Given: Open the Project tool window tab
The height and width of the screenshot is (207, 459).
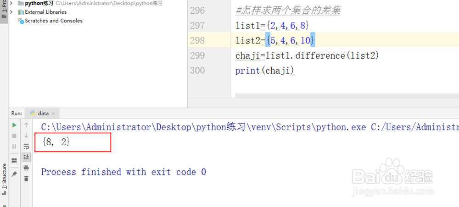Looking at the screenshot, I should [4, 9].
